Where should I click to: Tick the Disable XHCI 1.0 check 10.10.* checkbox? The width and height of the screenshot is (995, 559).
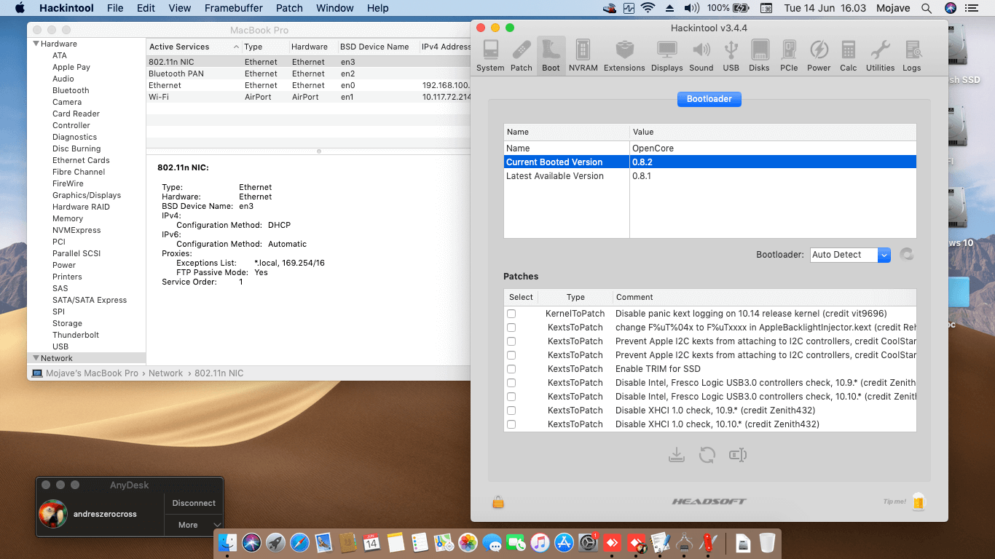[x=511, y=424]
